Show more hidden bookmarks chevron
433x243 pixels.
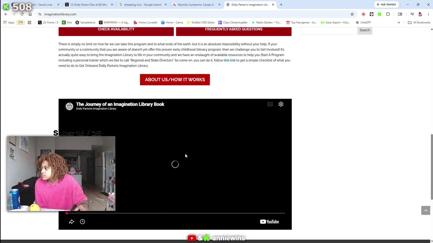399,23
